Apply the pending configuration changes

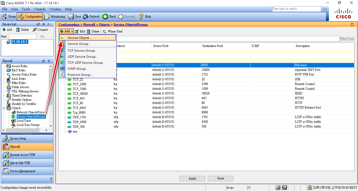192,178
